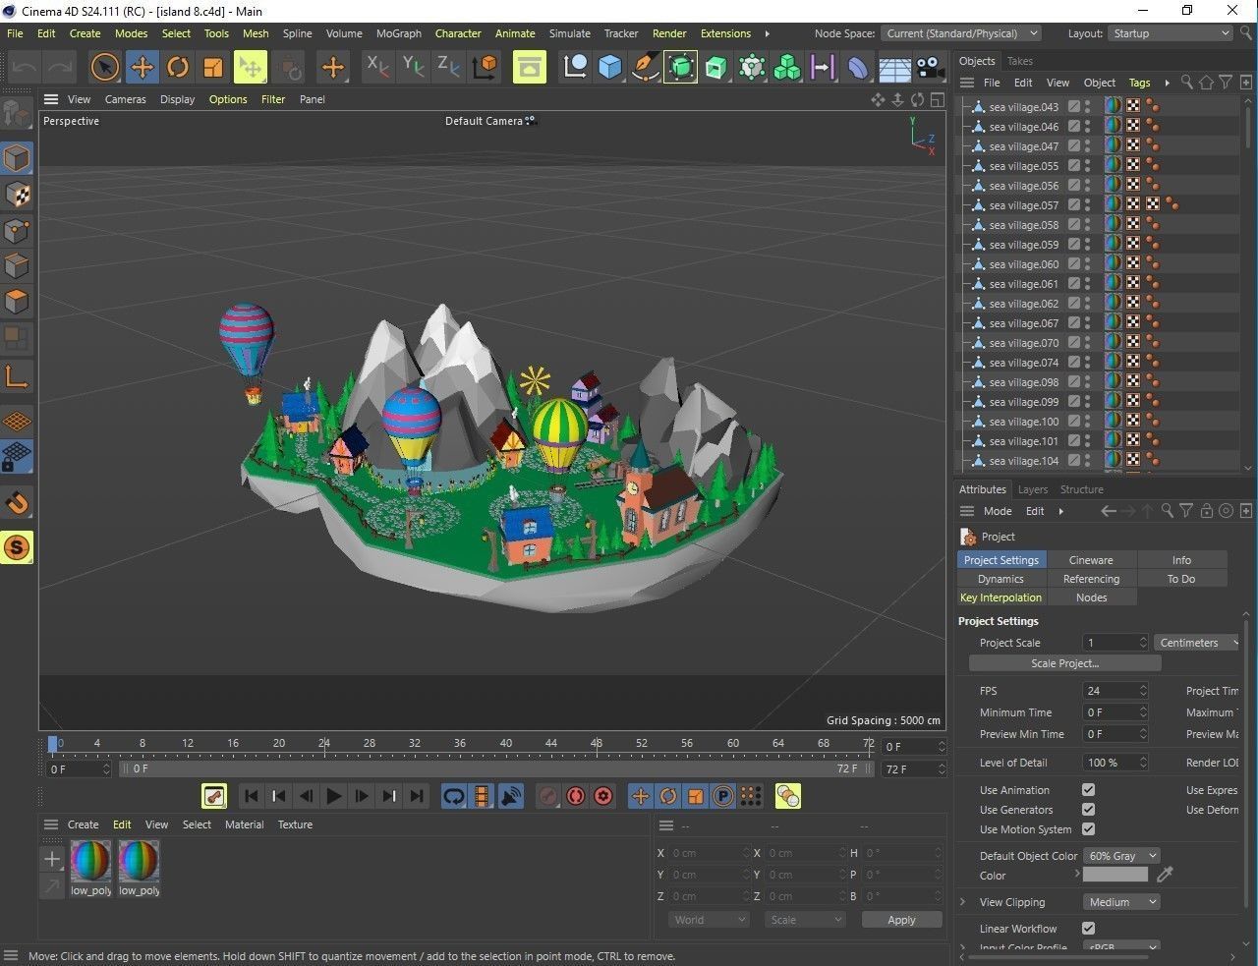The image size is (1258, 966).
Task: Toggle Z axis lock
Action: [448, 67]
